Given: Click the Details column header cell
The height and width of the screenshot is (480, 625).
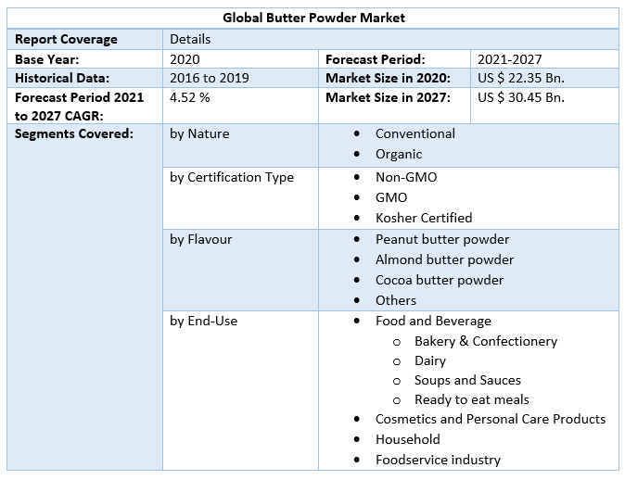Looking at the screenshot, I should (190, 39).
